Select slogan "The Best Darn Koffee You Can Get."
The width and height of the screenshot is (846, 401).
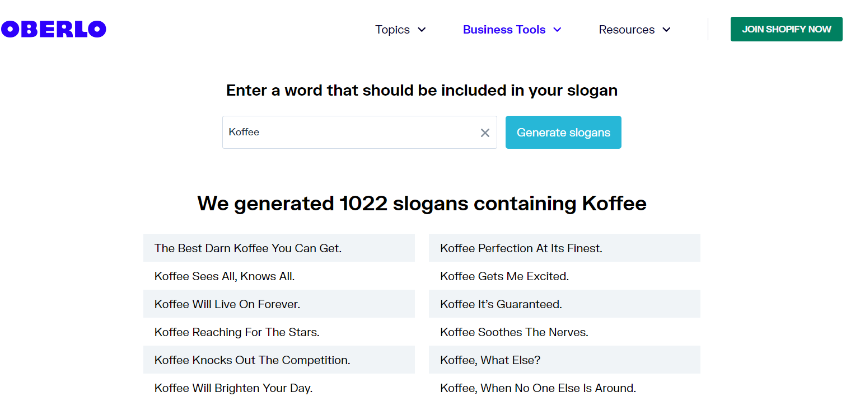click(x=248, y=248)
